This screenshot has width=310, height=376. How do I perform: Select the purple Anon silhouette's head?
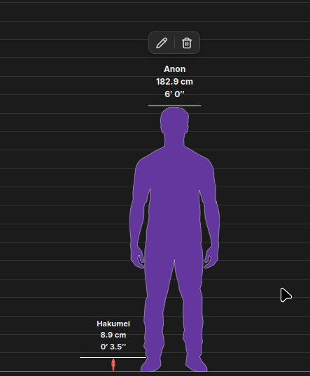(x=174, y=120)
